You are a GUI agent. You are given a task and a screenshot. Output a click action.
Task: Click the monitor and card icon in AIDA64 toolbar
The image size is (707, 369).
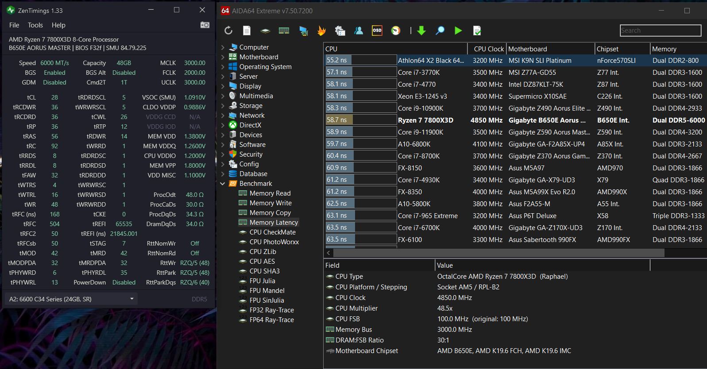[x=303, y=31]
